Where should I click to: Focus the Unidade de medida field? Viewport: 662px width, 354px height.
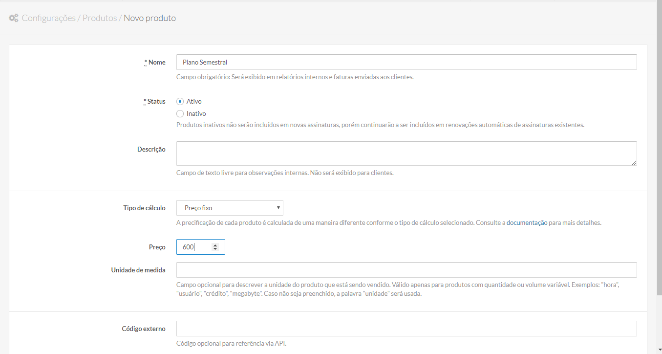tap(406, 270)
